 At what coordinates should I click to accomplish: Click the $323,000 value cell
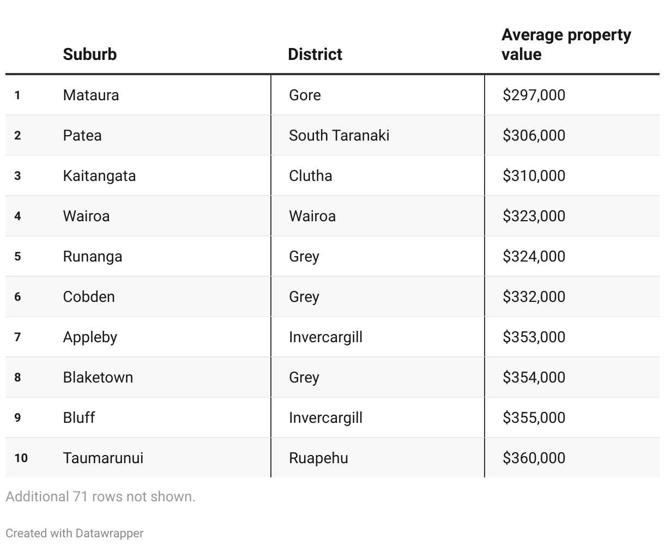pos(534,216)
